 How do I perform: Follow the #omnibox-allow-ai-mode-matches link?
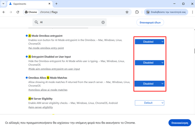pos(48,90)
